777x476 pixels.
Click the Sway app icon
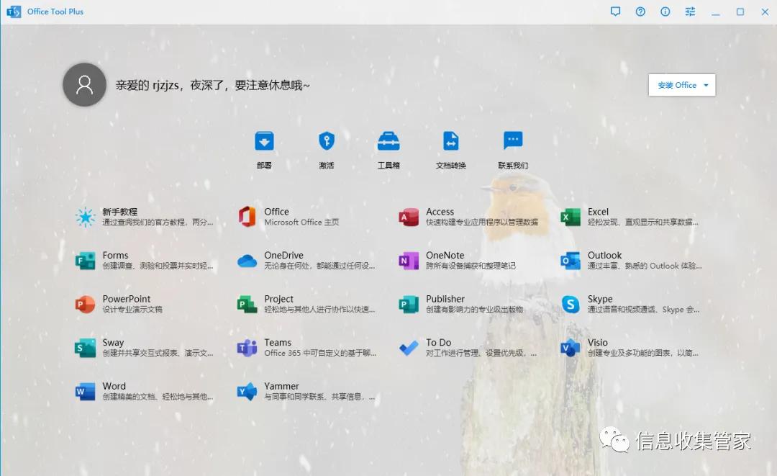(85, 348)
